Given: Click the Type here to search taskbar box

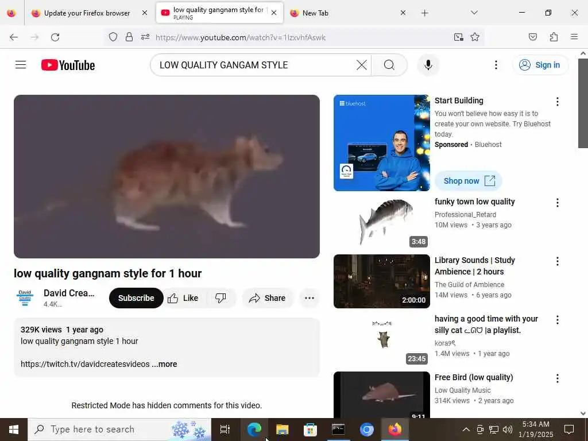Looking at the screenshot, I should coord(119,430).
